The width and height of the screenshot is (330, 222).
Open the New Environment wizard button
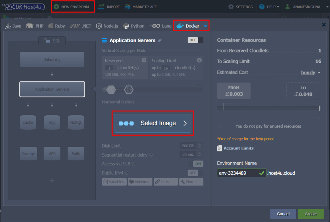click(x=73, y=7)
